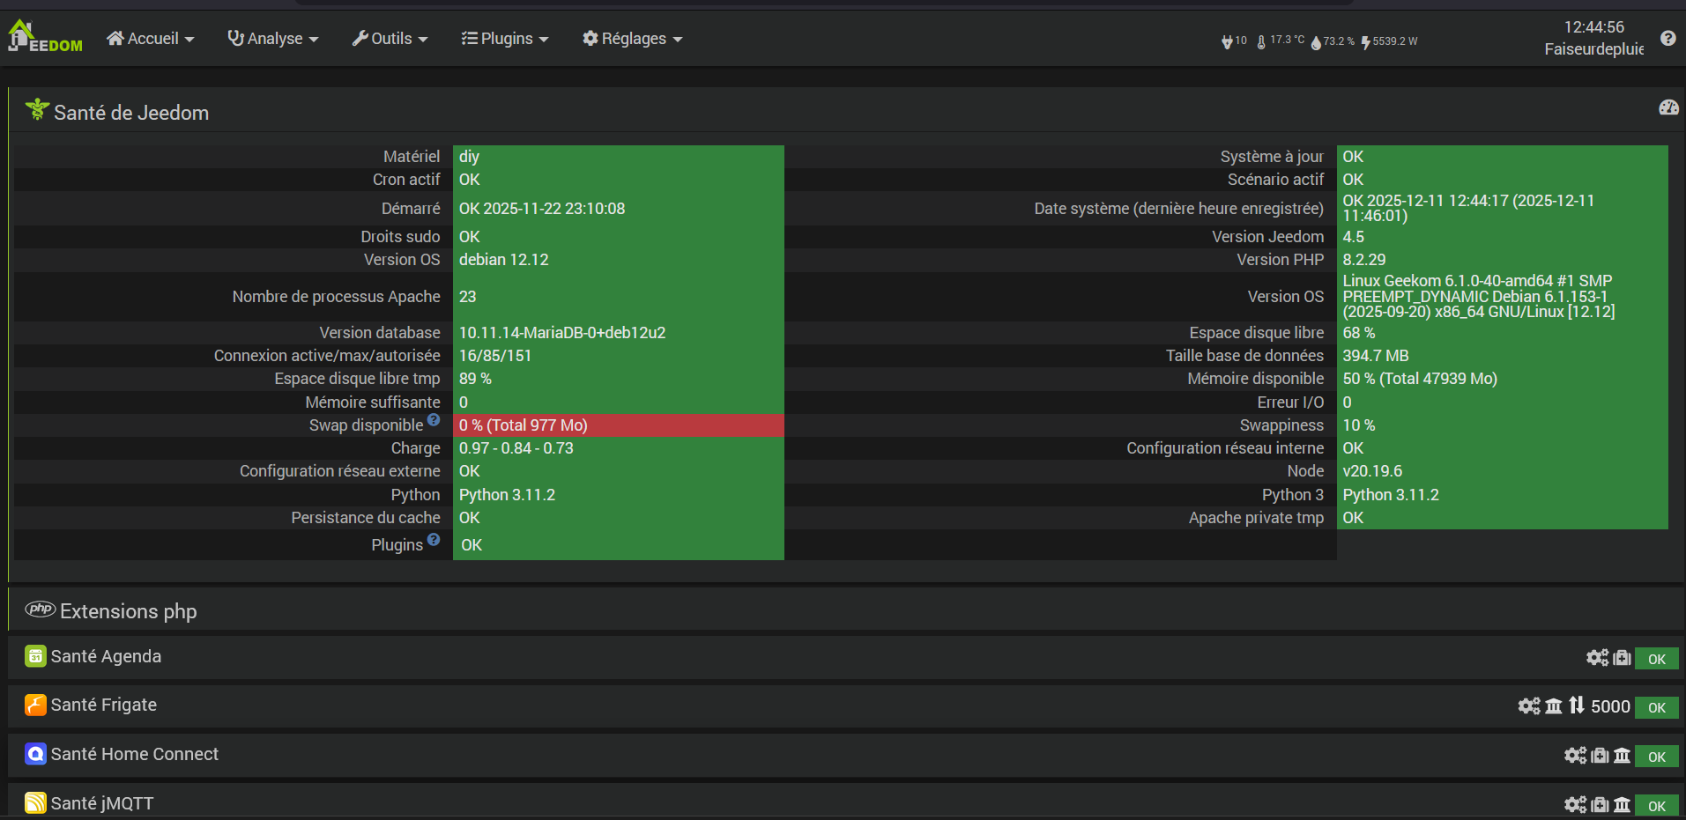1686x820 pixels.
Task: Click the humidity droplet summary icon
Action: point(1316,41)
